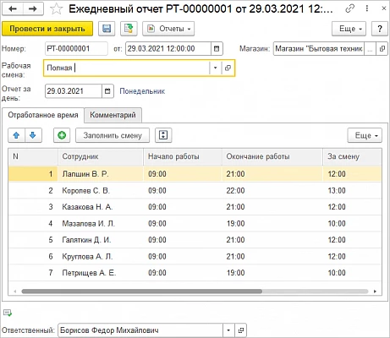Add new row with green plus
Screen dimensions: 390x338
coord(62,135)
